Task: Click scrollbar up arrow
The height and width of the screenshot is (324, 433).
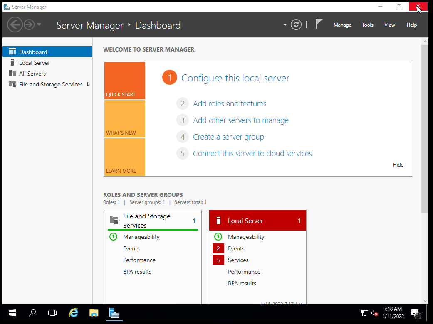Action: pos(425,42)
